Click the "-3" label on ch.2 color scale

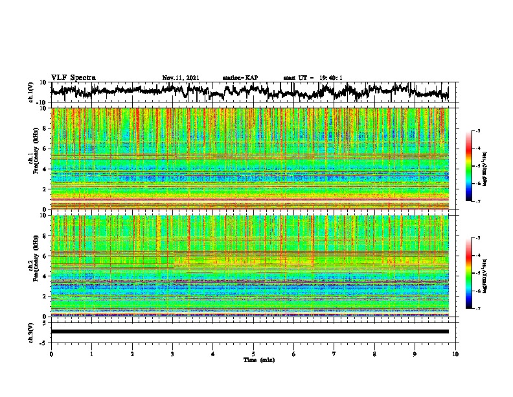coord(478,238)
